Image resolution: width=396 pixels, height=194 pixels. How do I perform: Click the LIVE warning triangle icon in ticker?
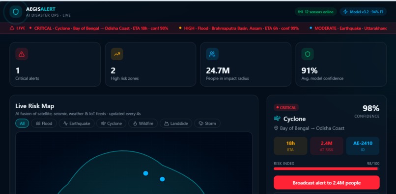coord(12,28)
